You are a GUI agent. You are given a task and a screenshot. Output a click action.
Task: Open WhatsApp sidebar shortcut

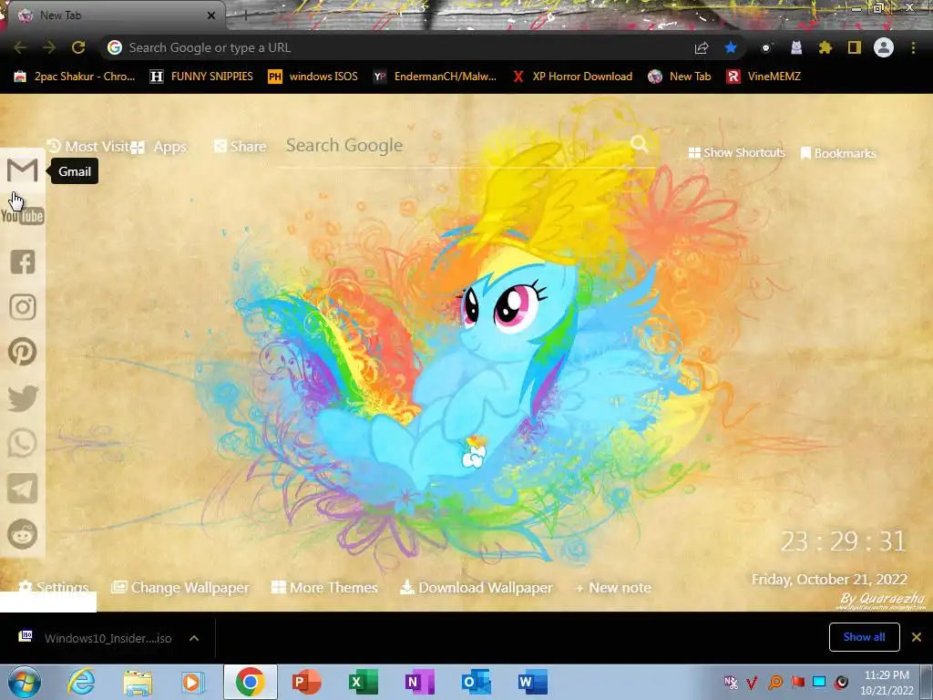(x=23, y=444)
